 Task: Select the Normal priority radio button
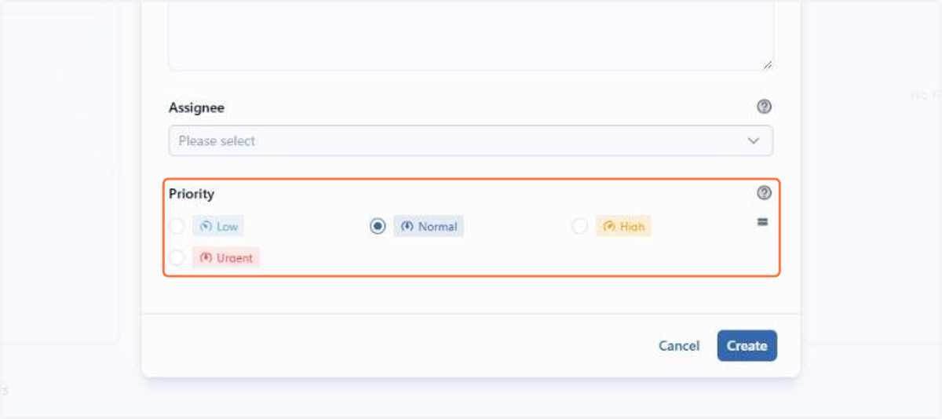378,227
